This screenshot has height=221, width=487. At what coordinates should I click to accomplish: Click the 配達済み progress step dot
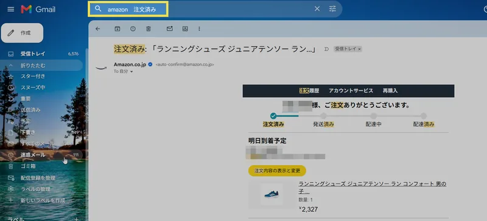(x=424, y=115)
